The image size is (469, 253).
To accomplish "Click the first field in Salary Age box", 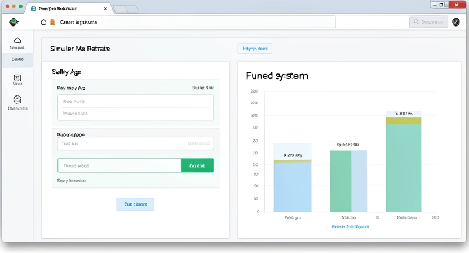I will click(x=135, y=102).
